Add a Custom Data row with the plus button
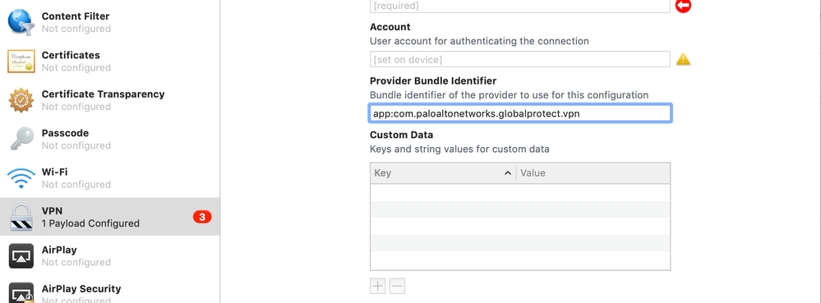This screenshot has height=303, width=821. tap(377, 286)
